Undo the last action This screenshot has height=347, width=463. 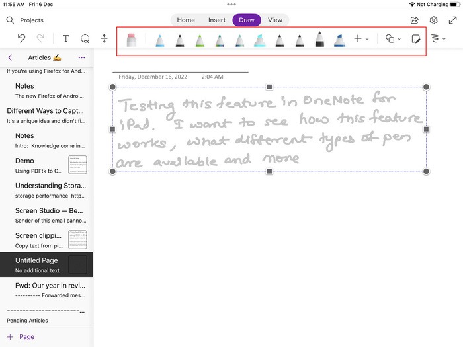coord(21,38)
